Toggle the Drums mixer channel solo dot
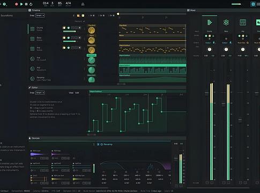Image resolution: width=260 pixels, height=193 pixels. tap(210, 36)
